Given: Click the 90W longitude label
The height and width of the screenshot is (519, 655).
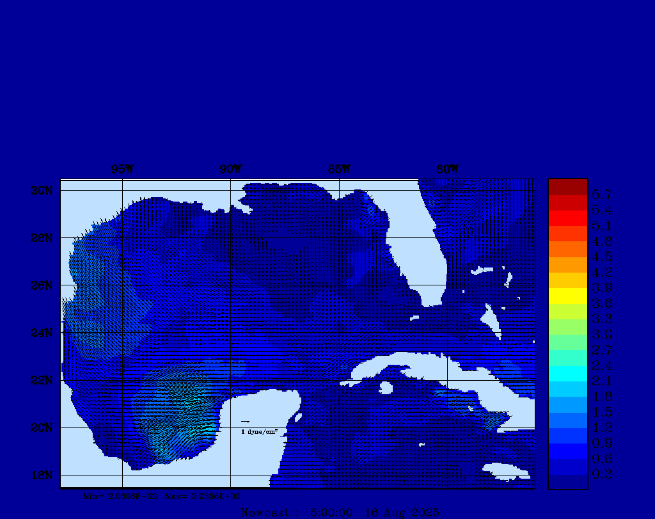Looking at the screenshot, I should [230, 170].
